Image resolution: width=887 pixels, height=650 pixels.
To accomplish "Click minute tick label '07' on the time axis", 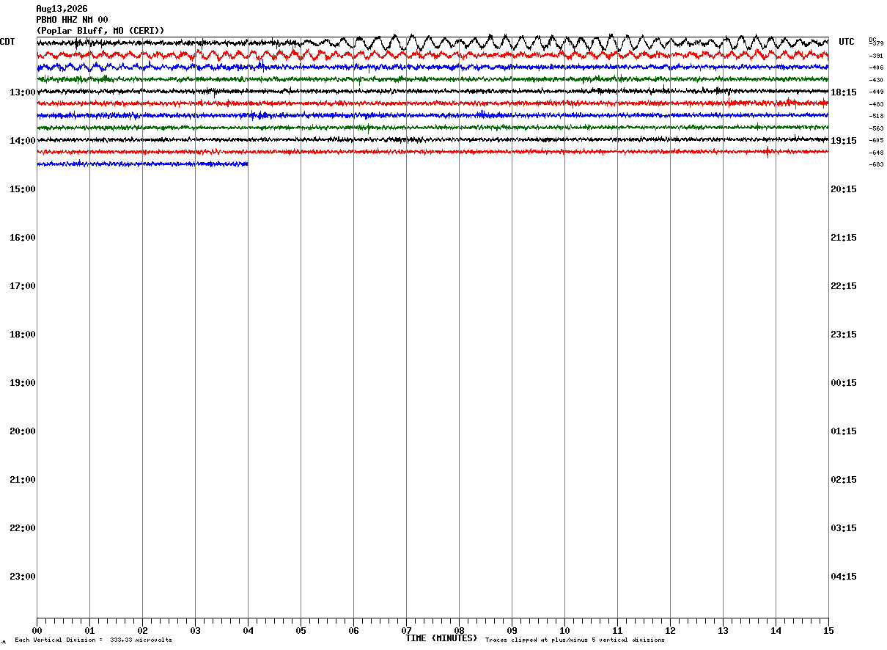I will (x=406, y=631).
